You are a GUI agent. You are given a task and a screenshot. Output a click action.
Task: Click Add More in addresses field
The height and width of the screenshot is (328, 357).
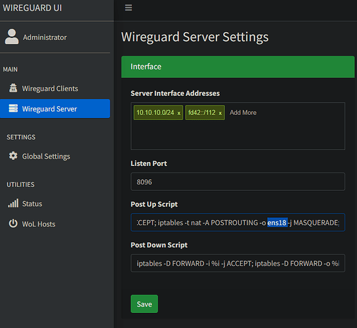point(243,112)
